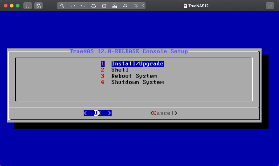Click the TrueNAS12 window title text
The height and width of the screenshot is (166, 279).
[x=198, y=6]
